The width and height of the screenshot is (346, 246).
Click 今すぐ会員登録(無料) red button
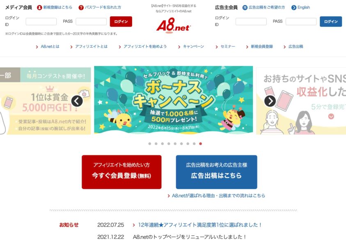click(121, 172)
